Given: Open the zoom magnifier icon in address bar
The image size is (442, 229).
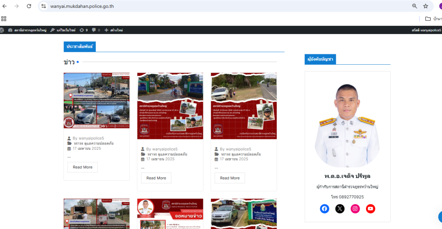Looking at the screenshot, I should [x=414, y=6].
